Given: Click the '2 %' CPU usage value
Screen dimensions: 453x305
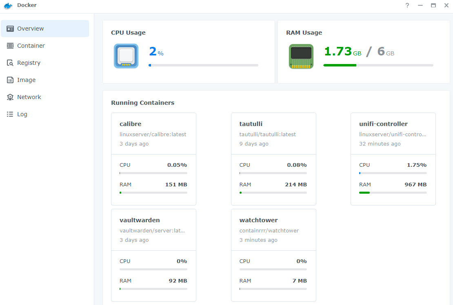Looking at the screenshot, I should pos(156,52).
